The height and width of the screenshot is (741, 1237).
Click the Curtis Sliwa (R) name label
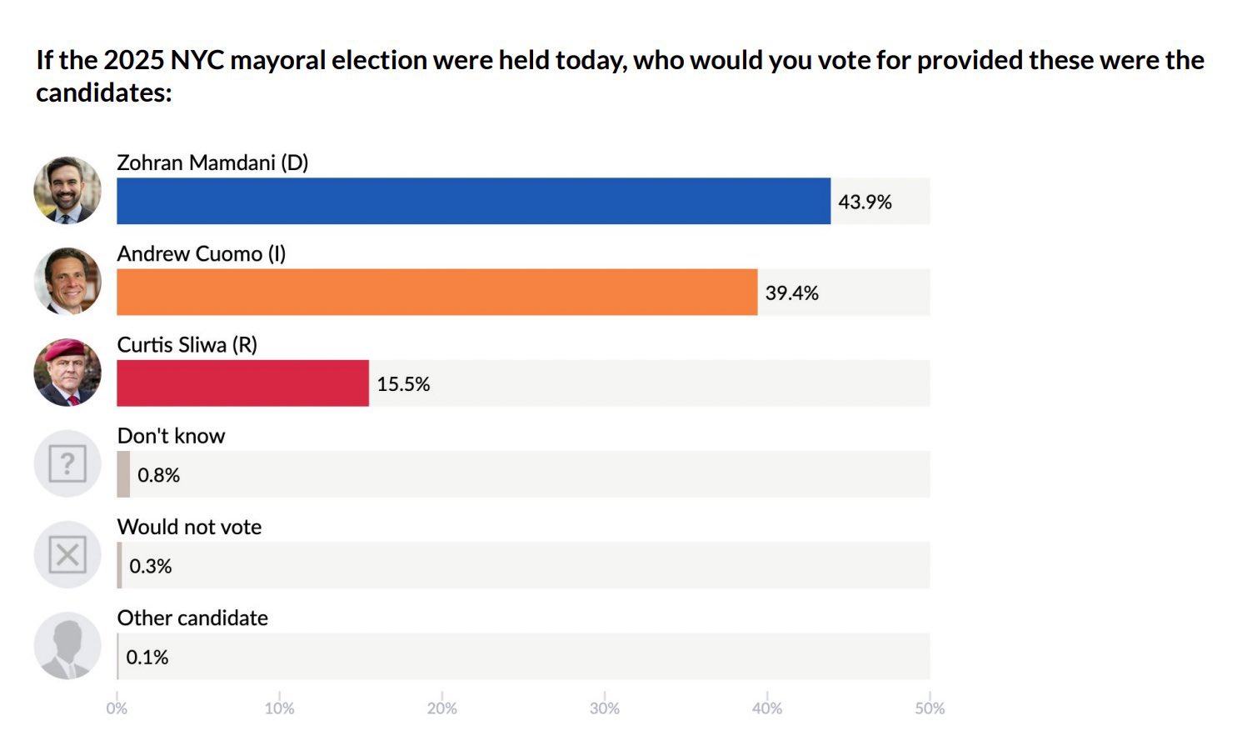point(187,345)
